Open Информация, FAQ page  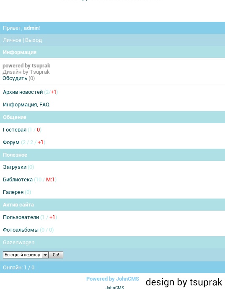pyautogui.click(x=26, y=105)
